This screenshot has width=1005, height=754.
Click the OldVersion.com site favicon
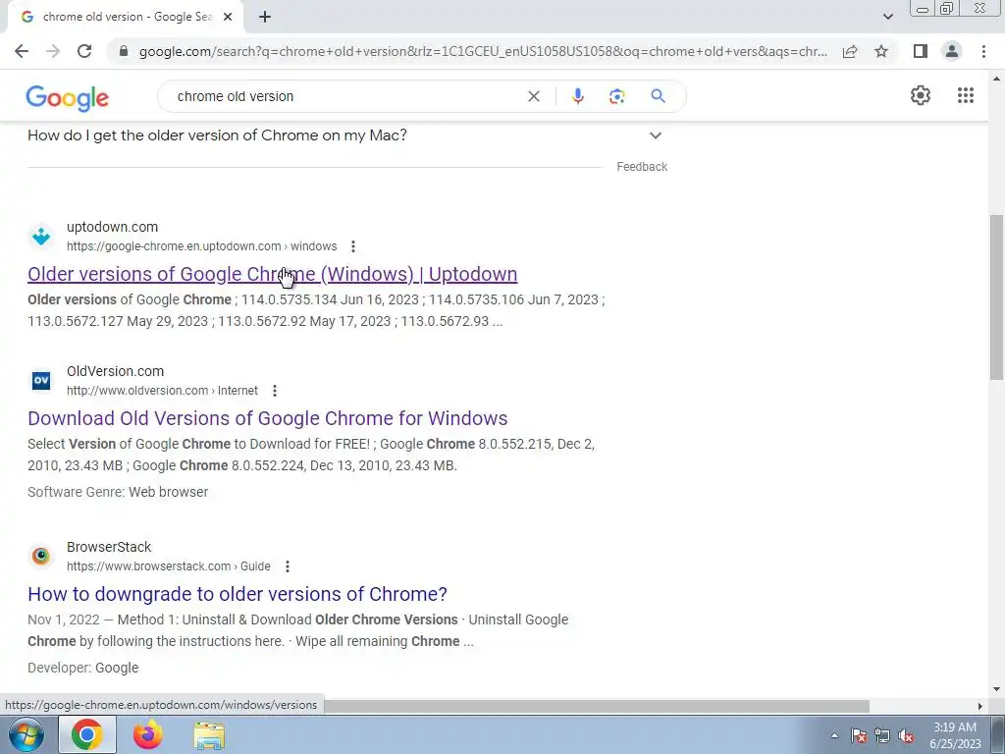pyautogui.click(x=41, y=380)
